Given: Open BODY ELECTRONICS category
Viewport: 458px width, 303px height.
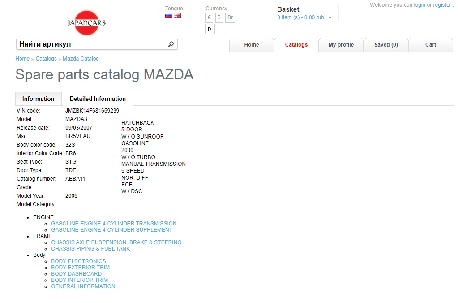Looking at the screenshot, I should 78,261.
